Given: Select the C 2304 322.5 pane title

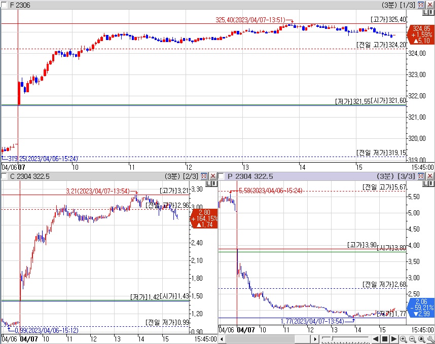Looking at the screenshot, I should (30, 176).
